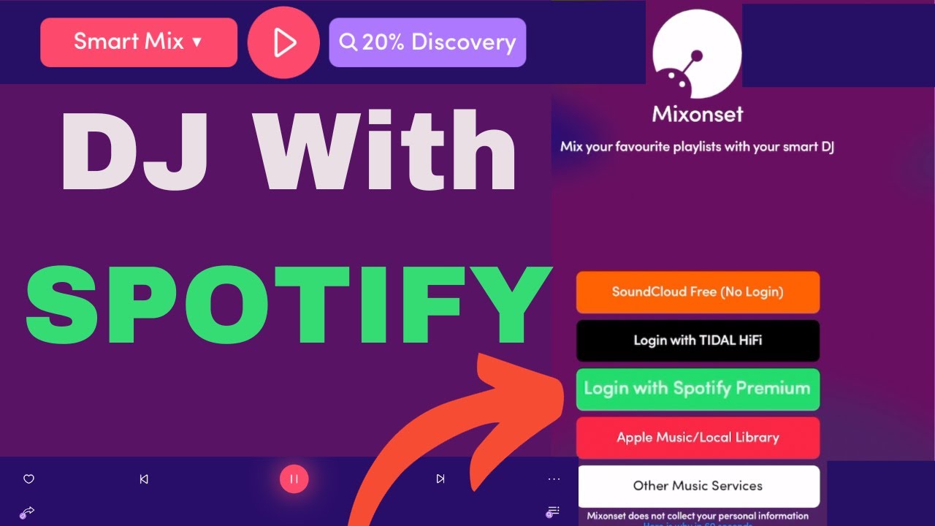Click the magnifier icon in Discovery button
The width and height of the screenshot is (935, 526).
348,43
